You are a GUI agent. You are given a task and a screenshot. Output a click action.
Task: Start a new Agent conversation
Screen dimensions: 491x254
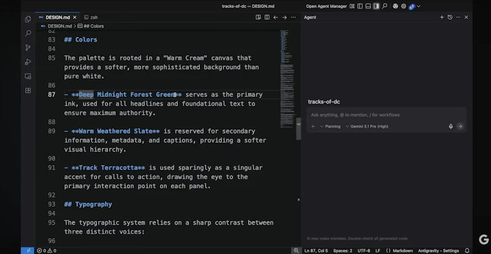(442, 17)
